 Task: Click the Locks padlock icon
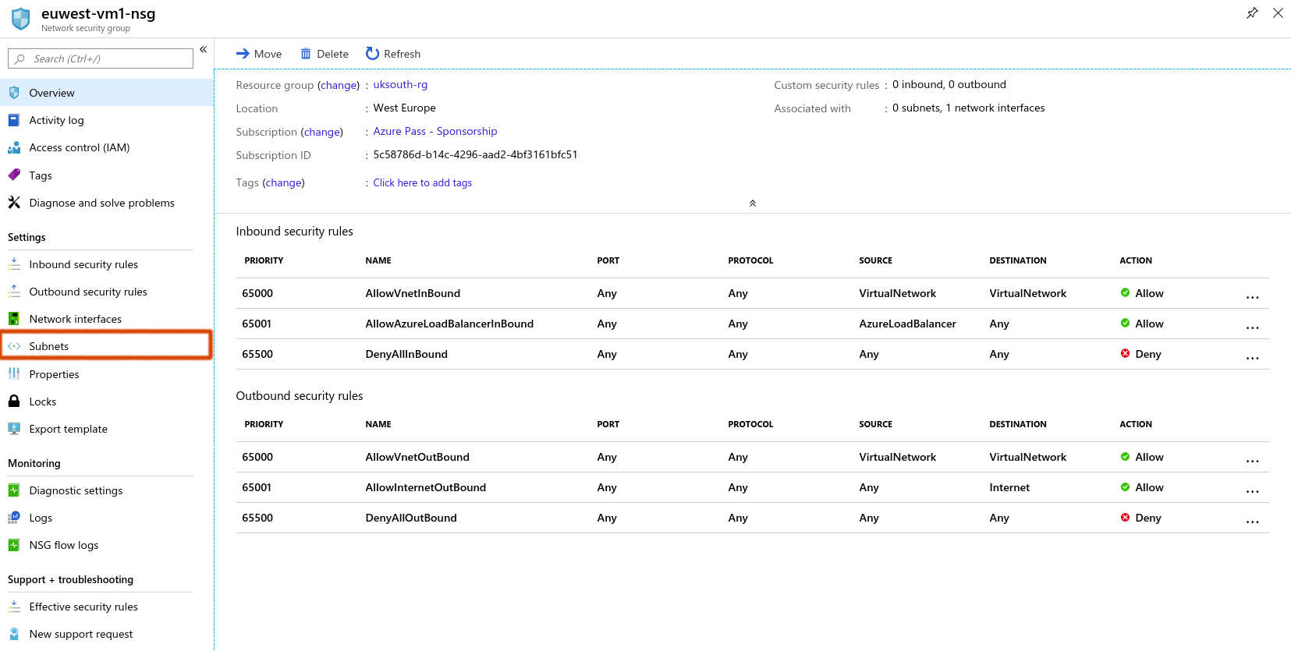pos(14,402)
